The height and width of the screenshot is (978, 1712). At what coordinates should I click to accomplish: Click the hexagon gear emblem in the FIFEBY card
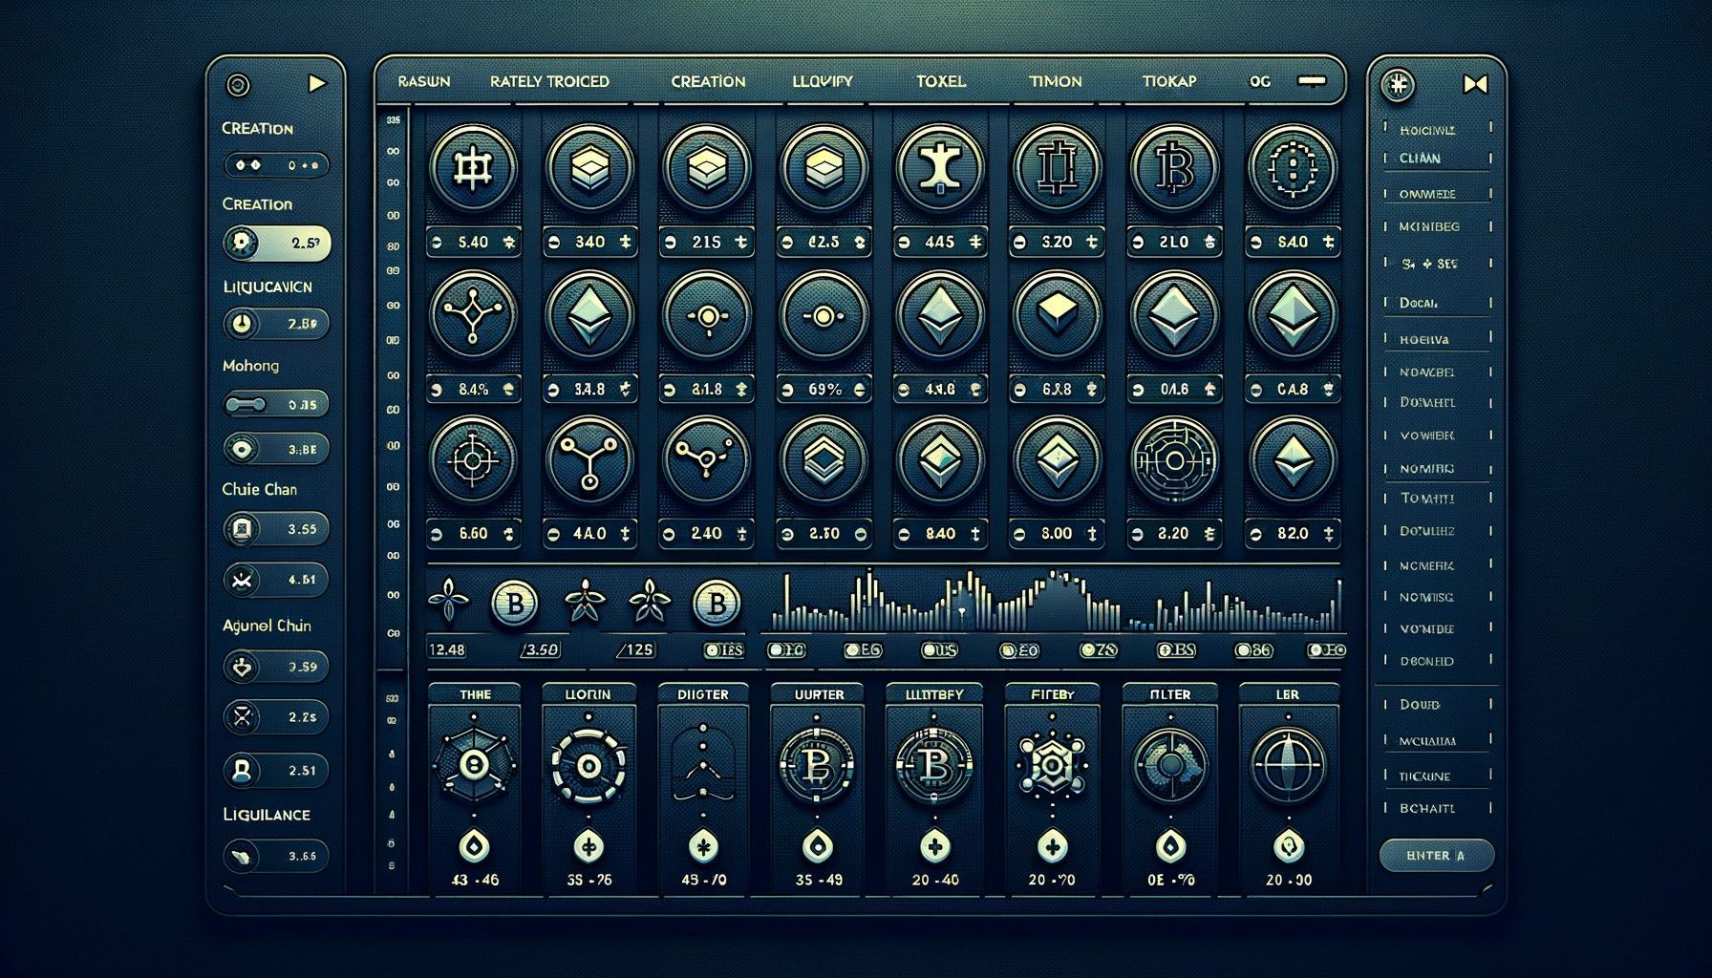pyautogui.click(x=1053, y=765)
